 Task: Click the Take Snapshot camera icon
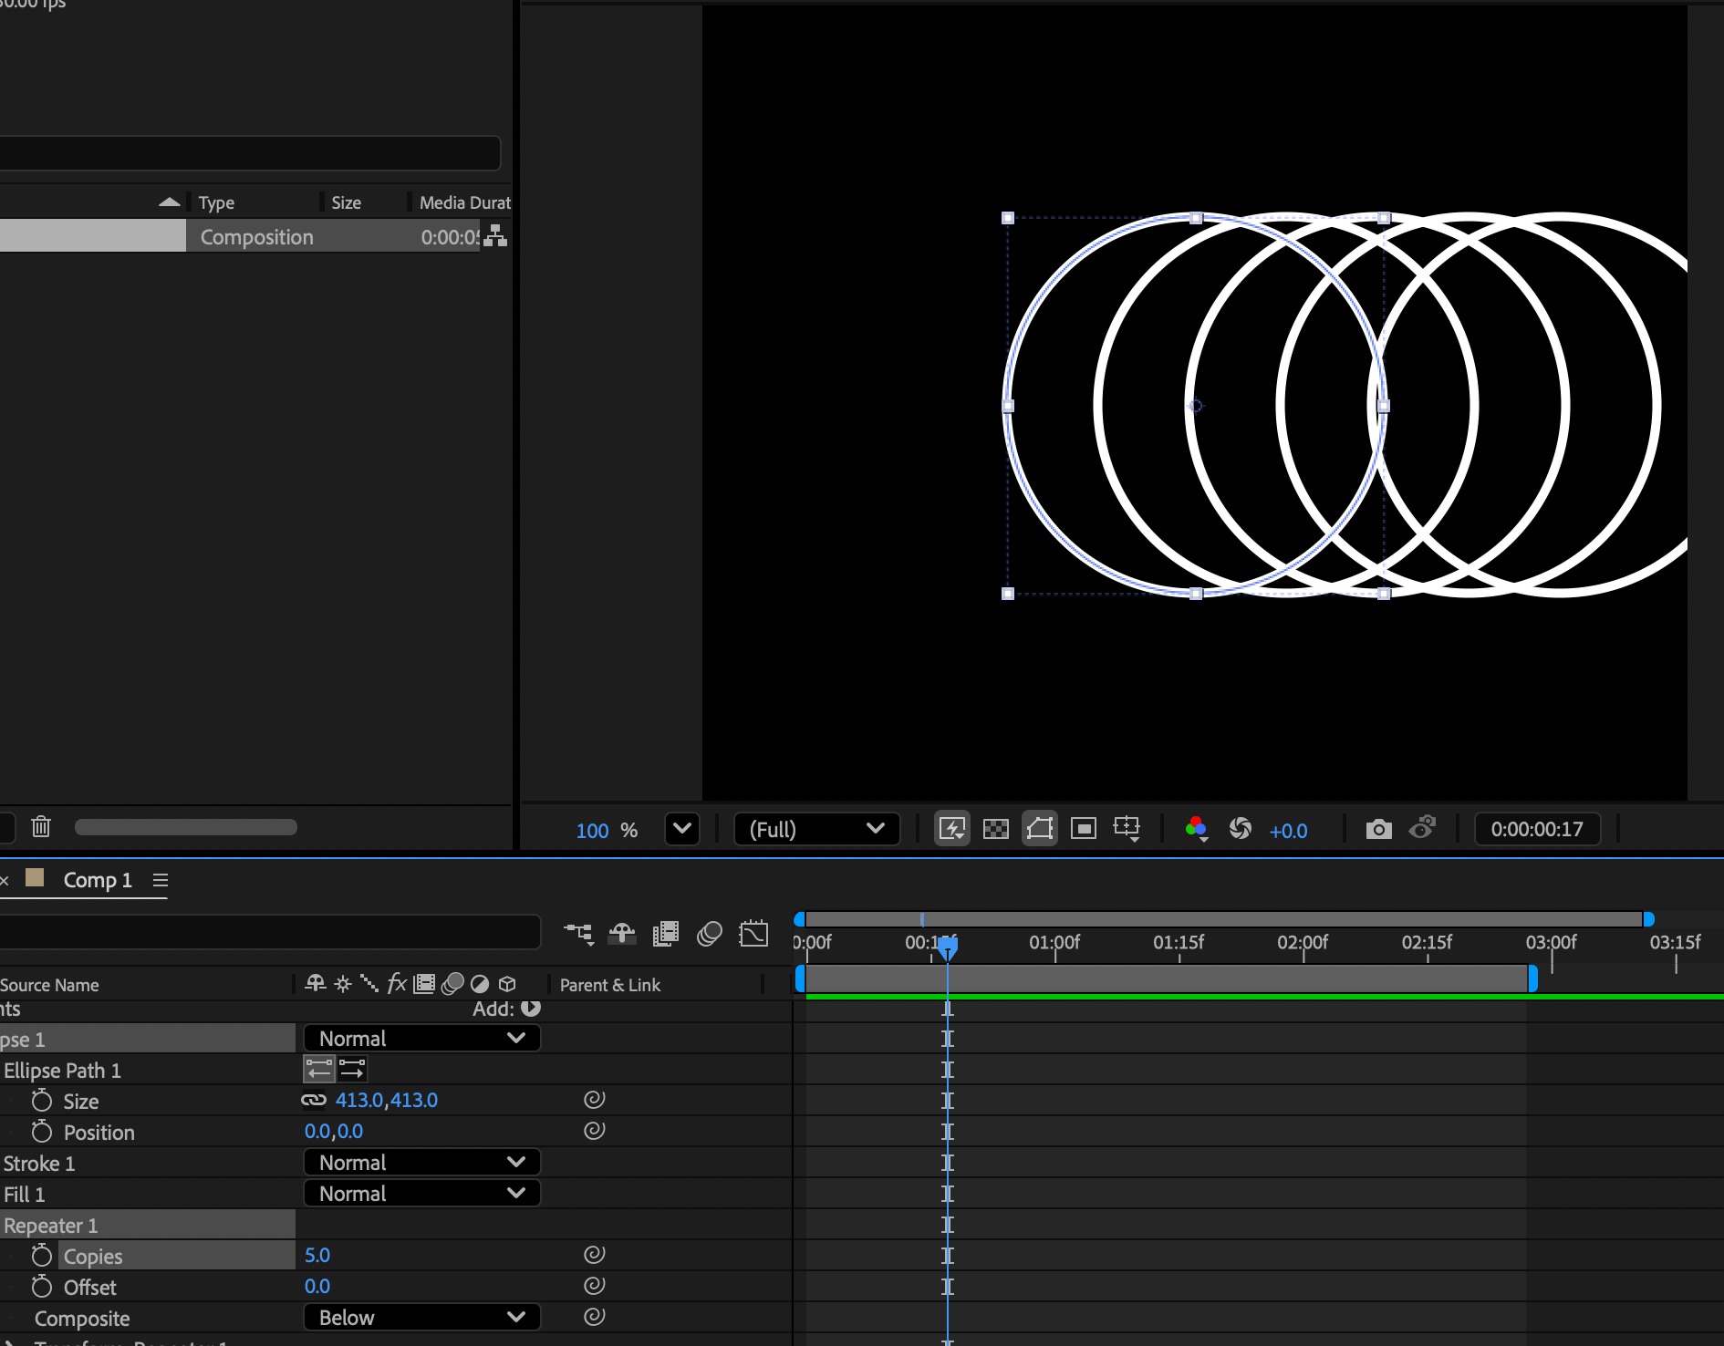pyautogui.click(x=1378, y=829)
